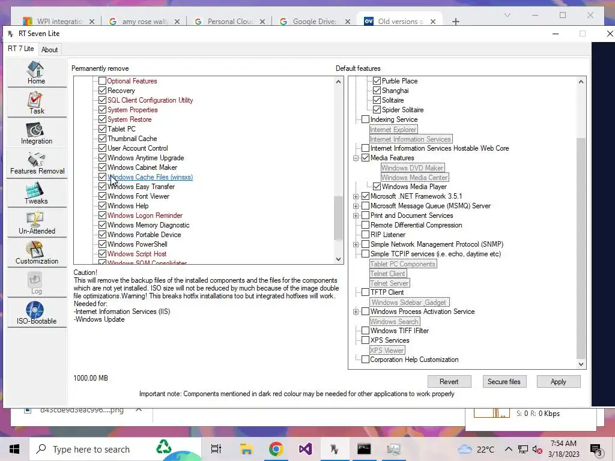
Task: Expand Windows Process Activation Service node
Action: coord(356,312)
